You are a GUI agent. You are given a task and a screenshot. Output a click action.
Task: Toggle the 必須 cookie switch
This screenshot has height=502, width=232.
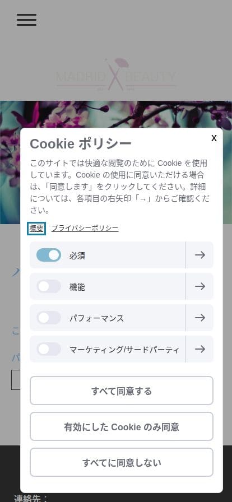coord(49,255)
